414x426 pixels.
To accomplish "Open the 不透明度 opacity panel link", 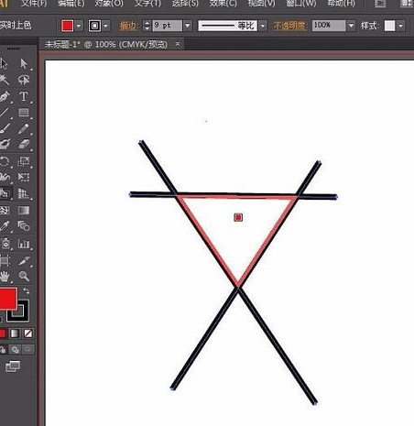I will (289, 26).
